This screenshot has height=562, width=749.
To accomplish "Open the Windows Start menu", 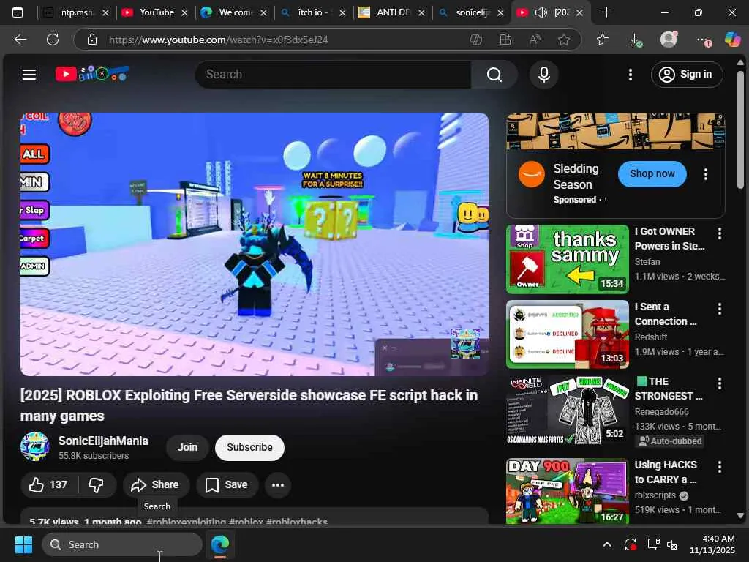I will coord(23,544).
